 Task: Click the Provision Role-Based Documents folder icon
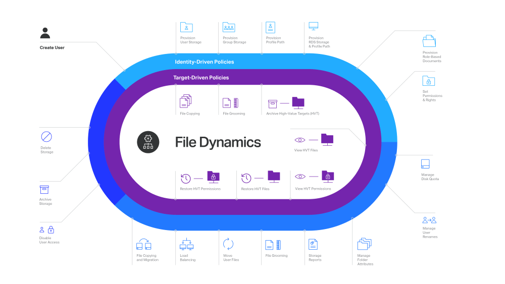[x=429, y=41]
